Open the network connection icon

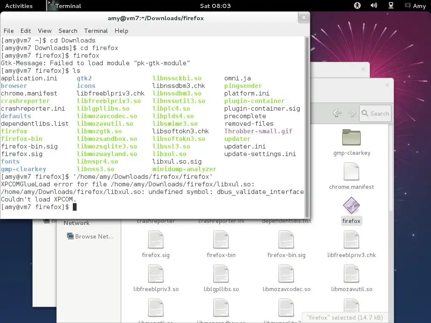[x=391, y=5]
